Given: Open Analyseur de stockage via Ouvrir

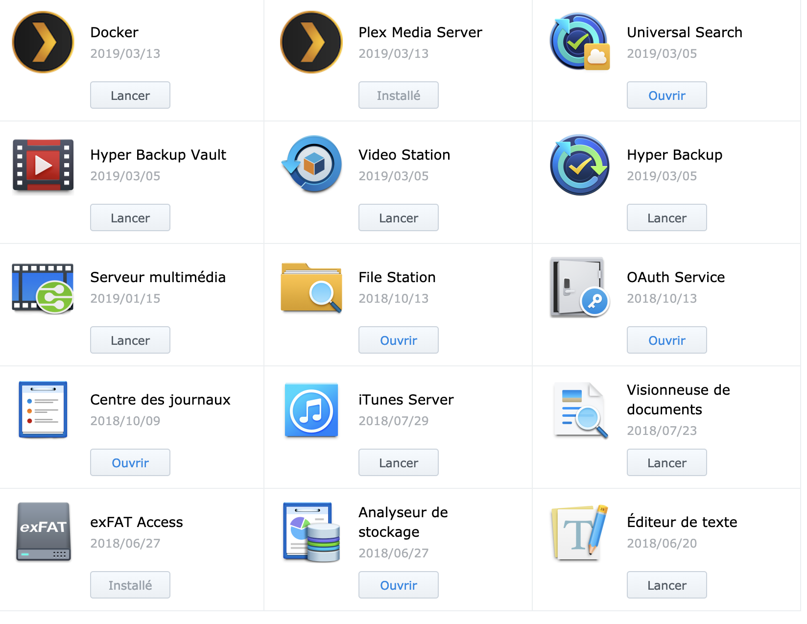Looking at the screenshot, I should click(x=399, y=585).
